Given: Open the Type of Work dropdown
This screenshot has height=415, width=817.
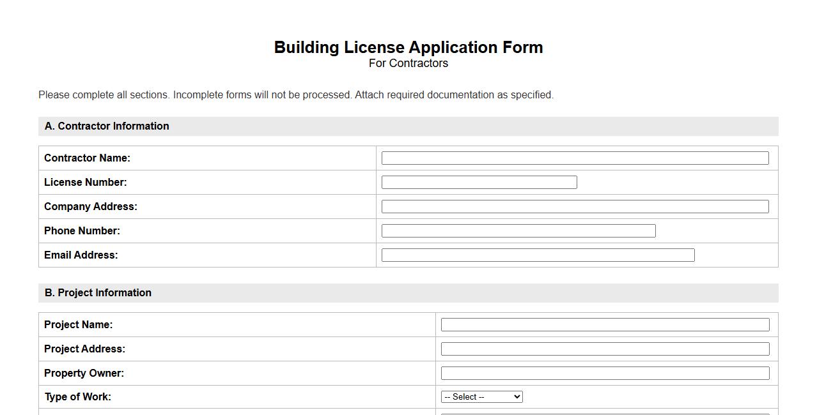Looking at the screenshot, I should [481, 396].
